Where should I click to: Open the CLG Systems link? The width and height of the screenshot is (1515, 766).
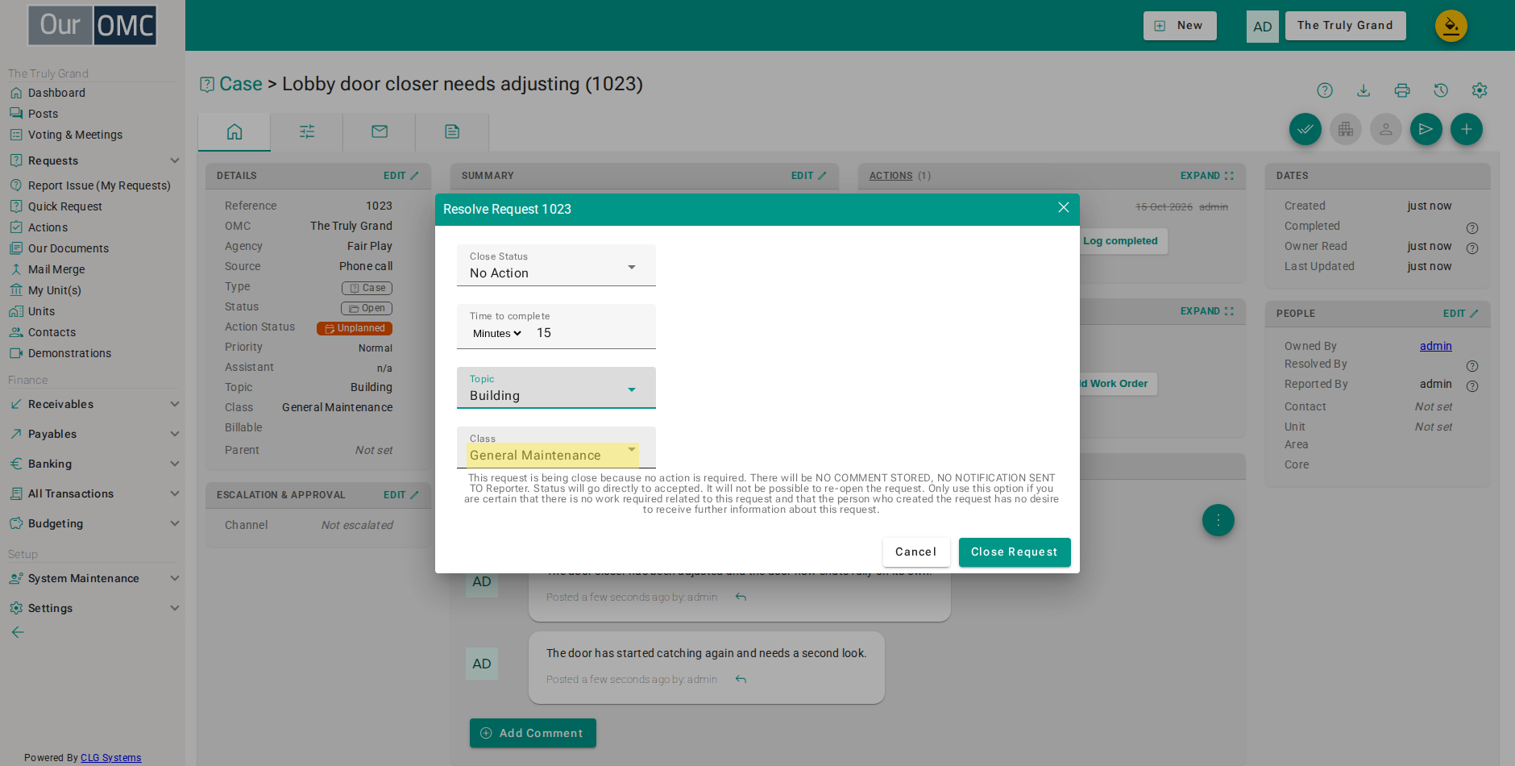[110, 758]
